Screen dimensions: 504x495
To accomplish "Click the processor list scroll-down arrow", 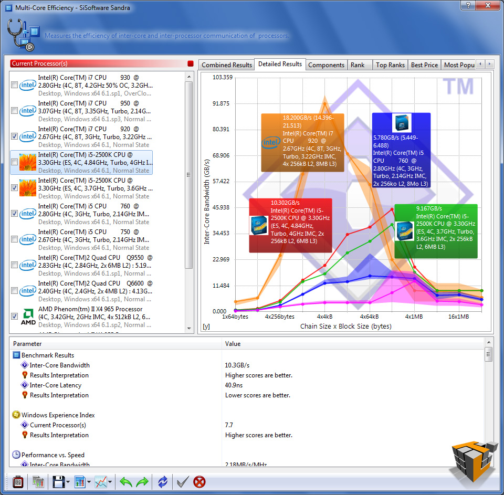I will 189,329.
